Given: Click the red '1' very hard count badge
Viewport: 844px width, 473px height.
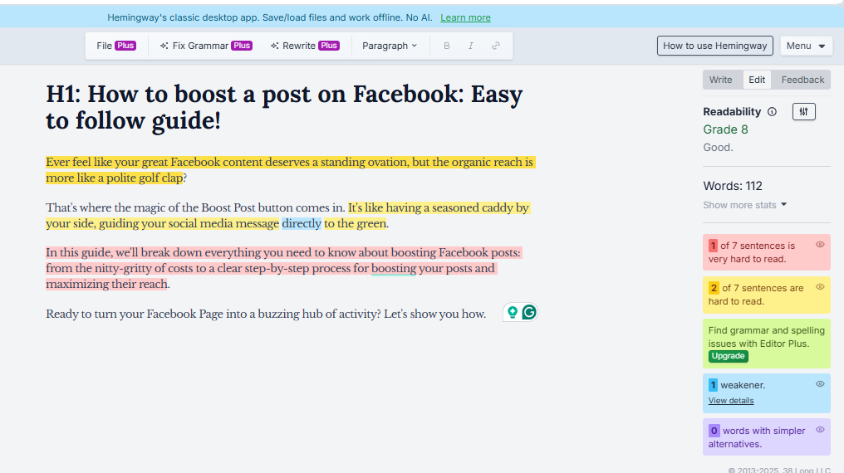Looking at the screenshot, I should pyautogui.click(x=713, y=246).
